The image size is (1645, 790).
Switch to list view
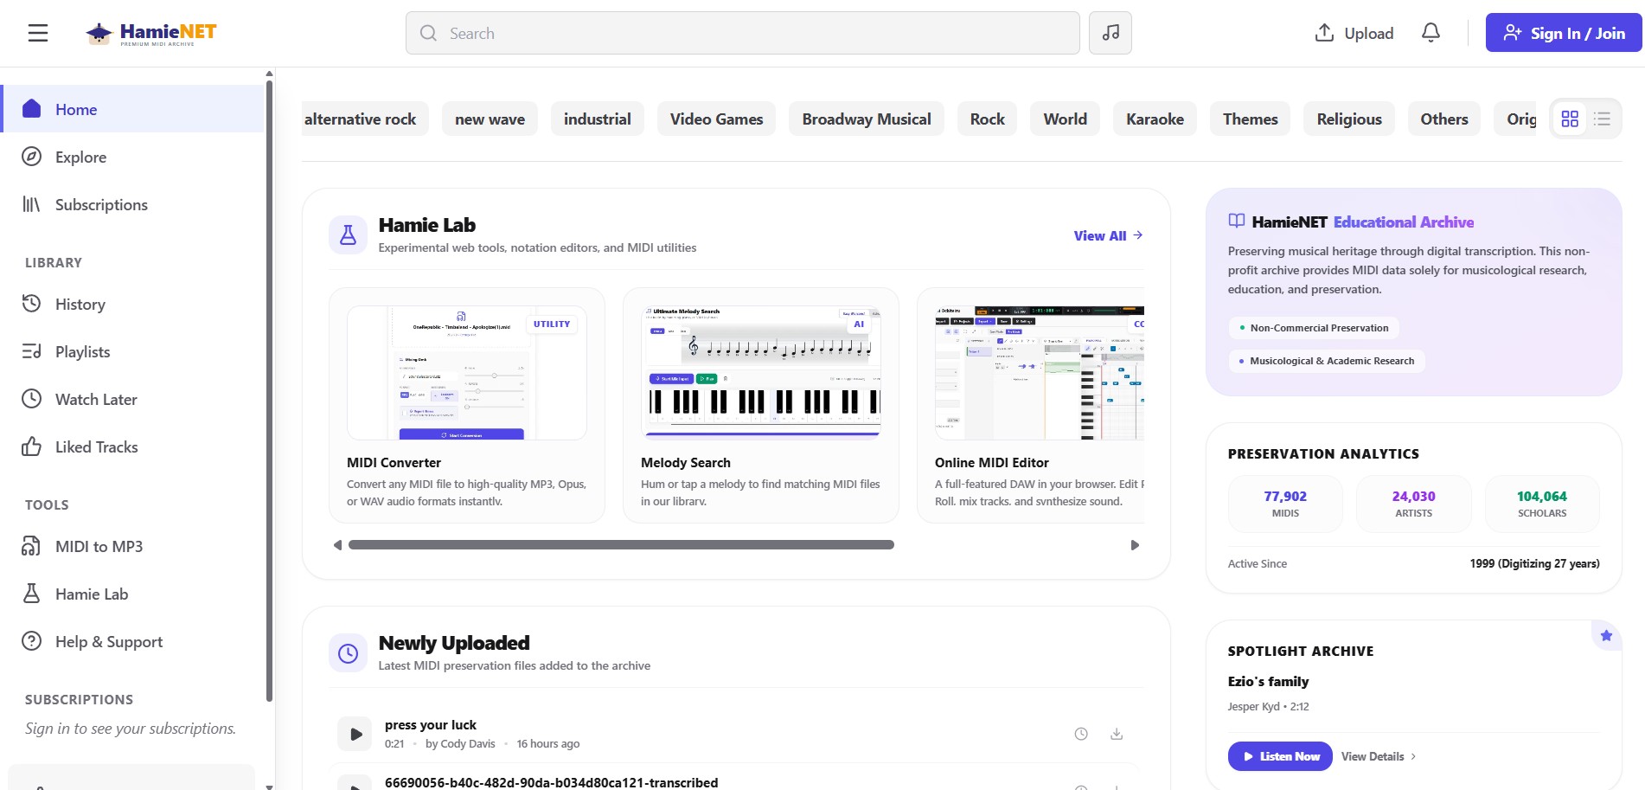click(1603, 119)
